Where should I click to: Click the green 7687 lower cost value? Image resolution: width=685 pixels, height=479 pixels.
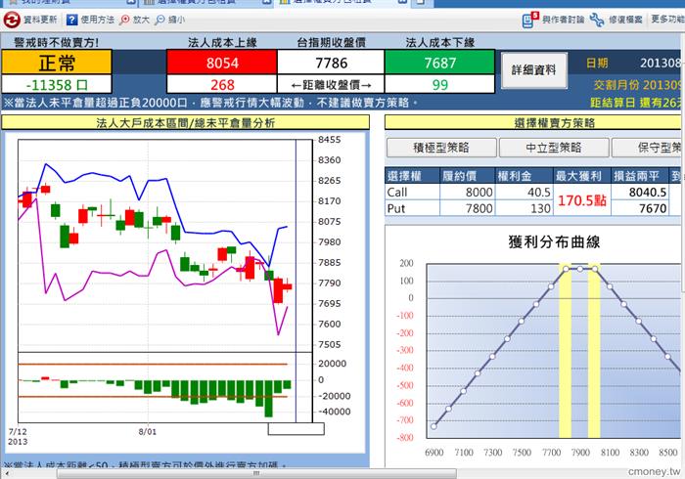point(439,63)
